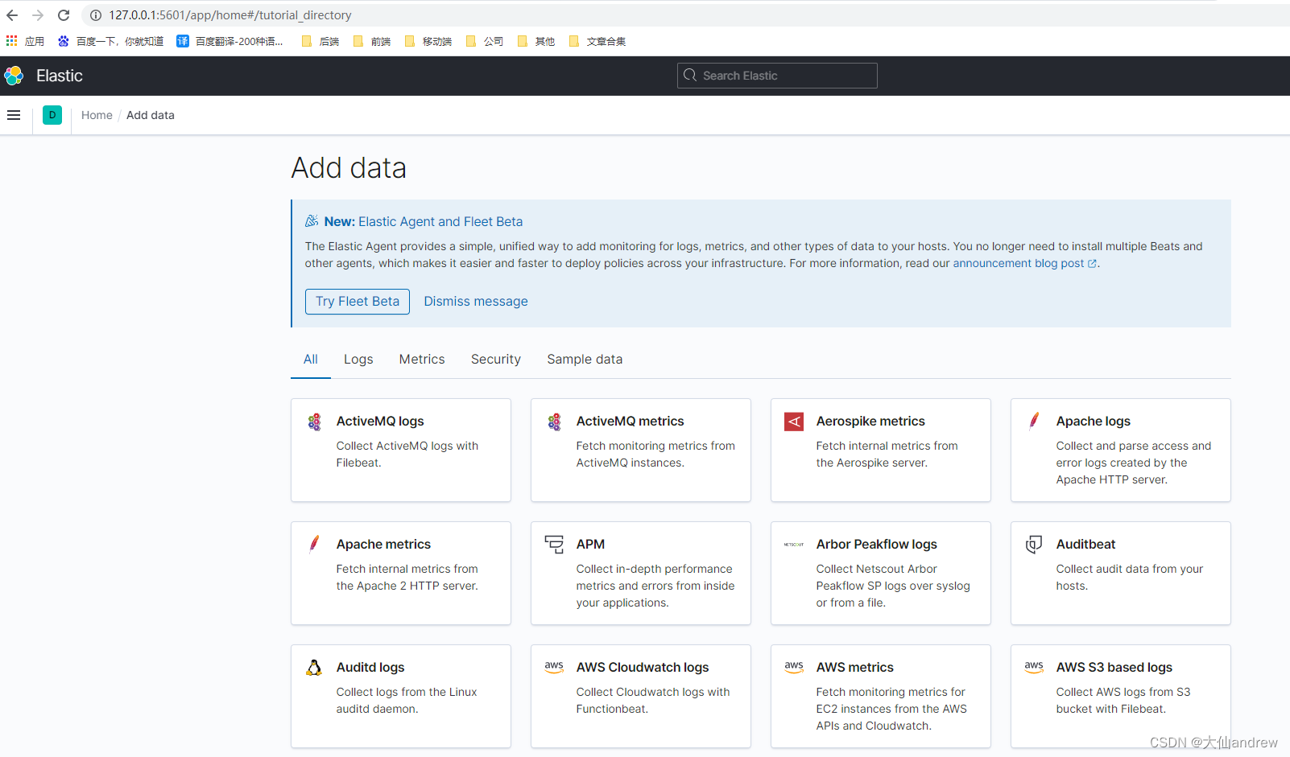The height and width of the screenshot is (757, 1290).
Task: Go to Home breadcrumb
Action: click(x=97, y=115)
